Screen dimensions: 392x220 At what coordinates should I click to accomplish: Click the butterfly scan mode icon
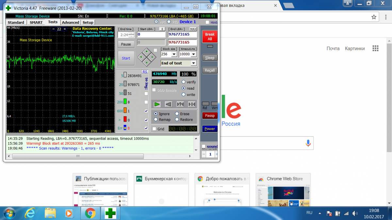point(192,104)
